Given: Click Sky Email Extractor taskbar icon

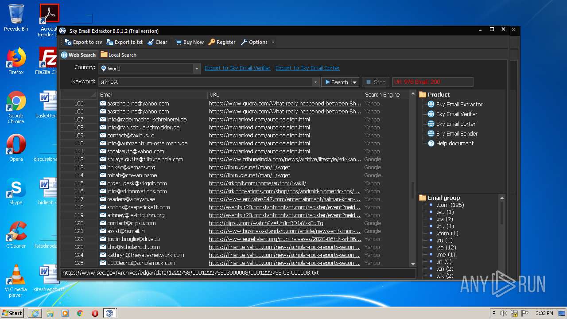Looking at the screenshot, I should (109, 313).
